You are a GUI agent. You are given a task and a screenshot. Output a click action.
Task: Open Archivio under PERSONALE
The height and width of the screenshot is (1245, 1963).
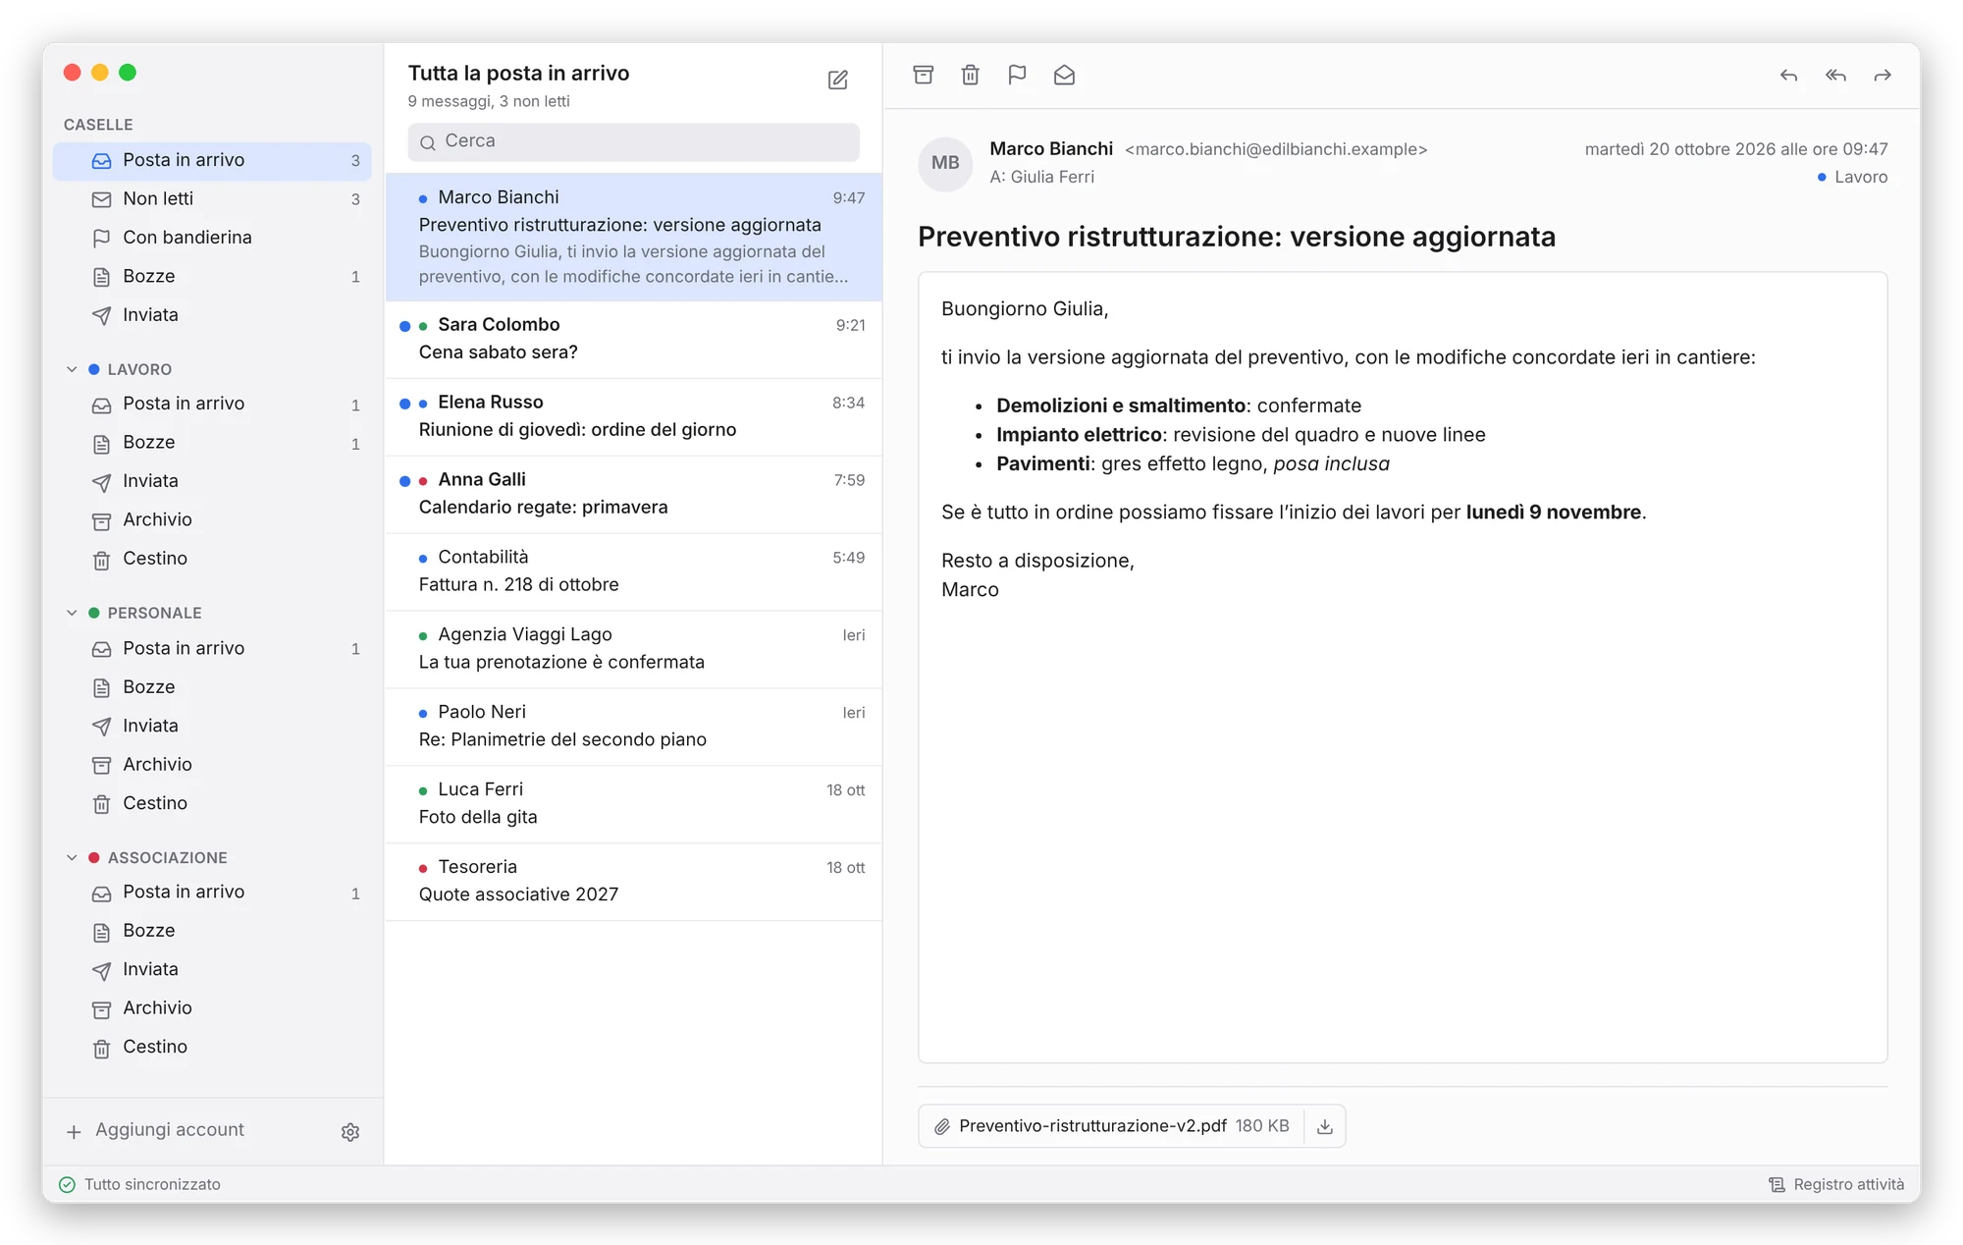coord(212,764)
